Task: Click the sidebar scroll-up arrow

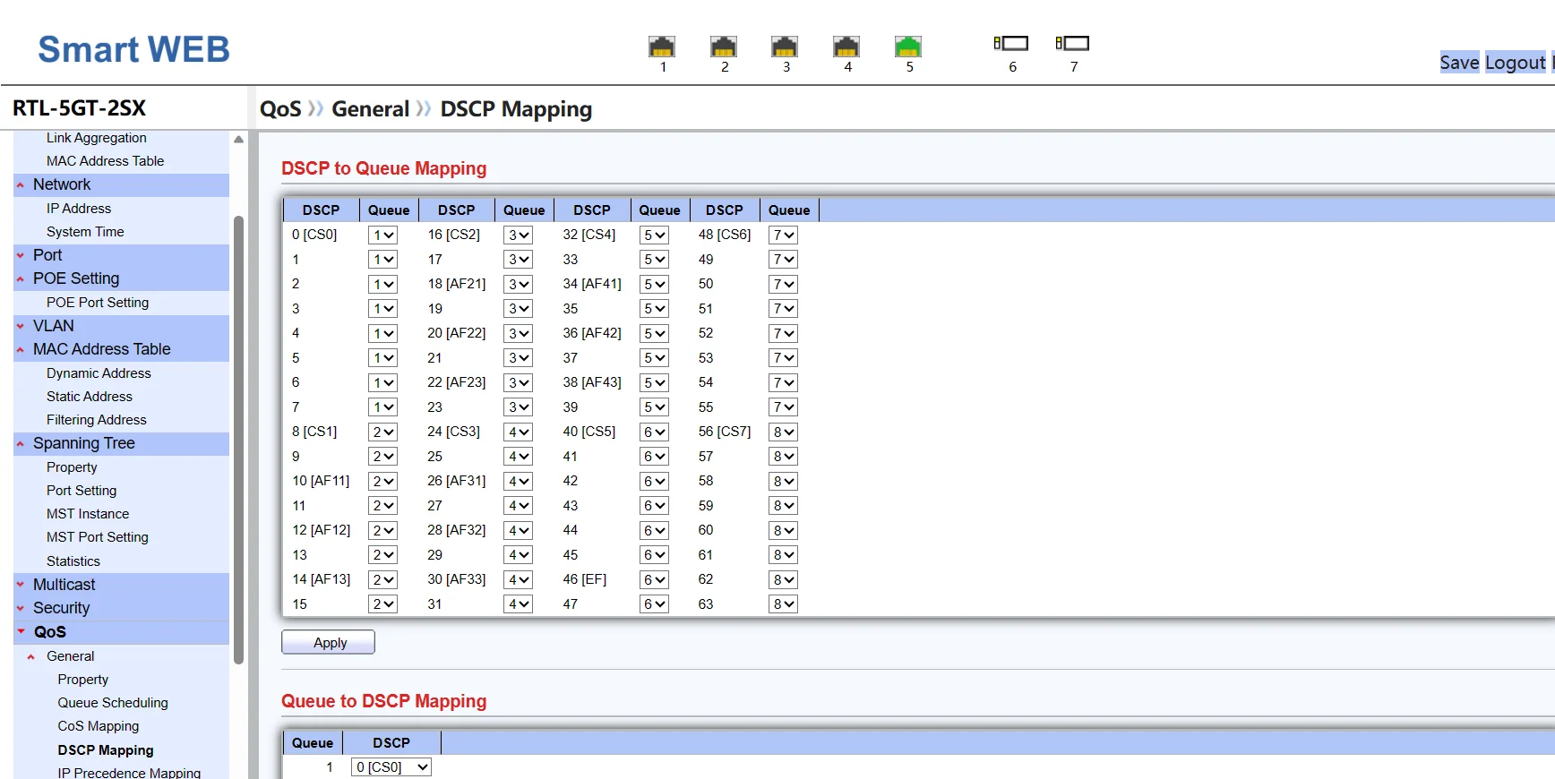Action: (238, 140)
